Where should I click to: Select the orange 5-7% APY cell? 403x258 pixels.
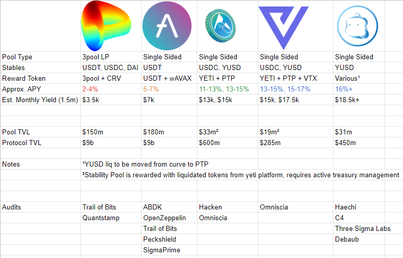[x=150, y=89]
